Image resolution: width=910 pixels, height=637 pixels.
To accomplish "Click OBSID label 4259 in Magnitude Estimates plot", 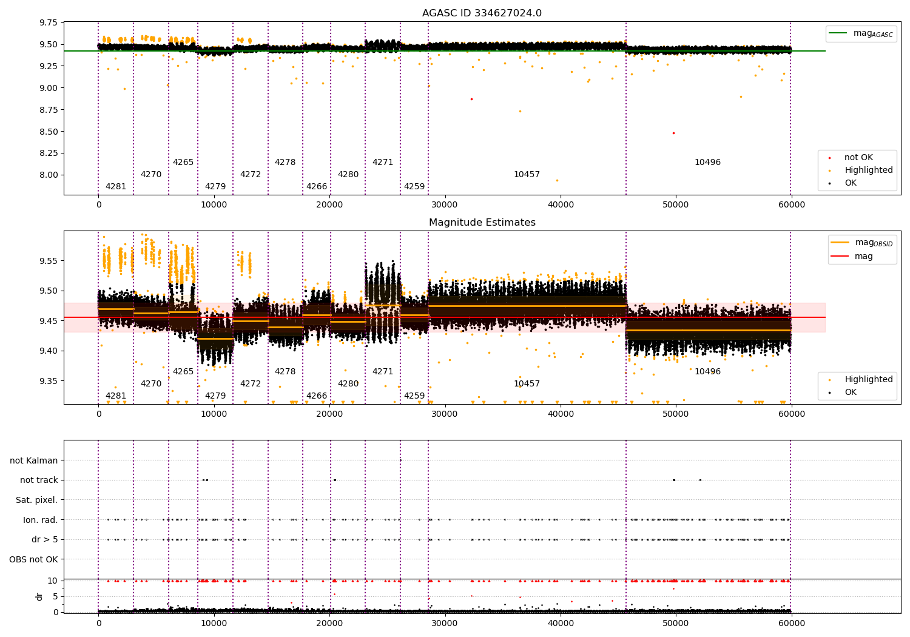I will (x=414, y=396).
